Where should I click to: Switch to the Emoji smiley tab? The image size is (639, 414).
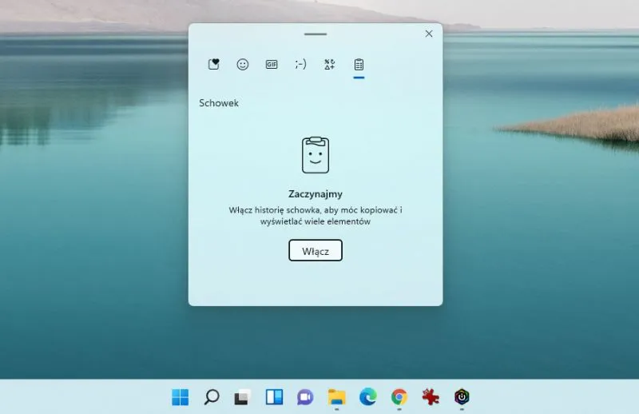point(243,65)
